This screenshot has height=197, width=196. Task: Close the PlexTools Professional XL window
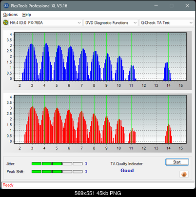pos(187,6)
